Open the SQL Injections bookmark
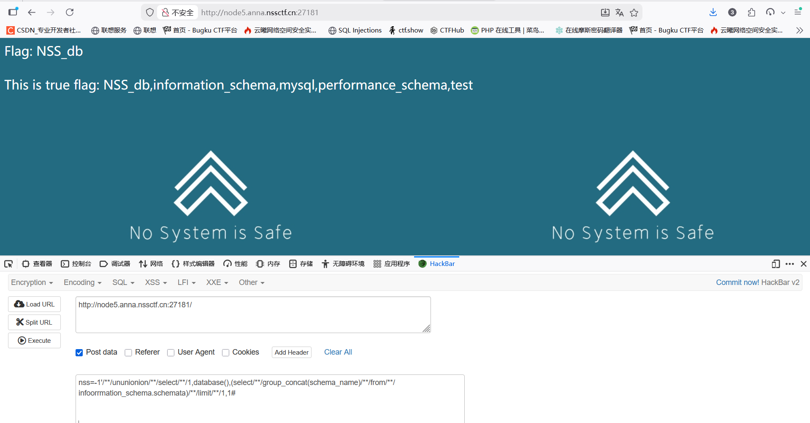 (x=355, y=30)
